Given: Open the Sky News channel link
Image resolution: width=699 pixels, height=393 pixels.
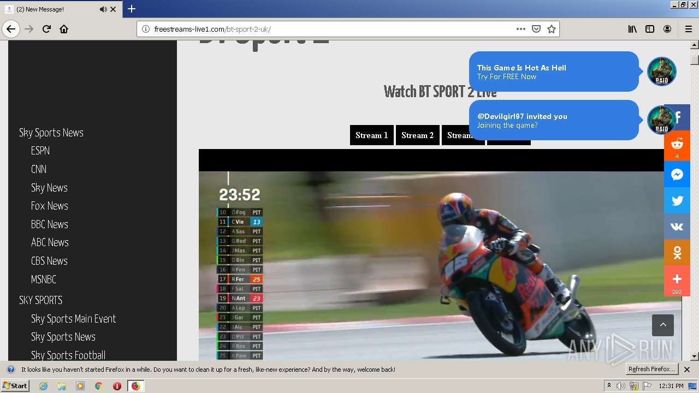Looking at the screenshot, I should (49, 188).
